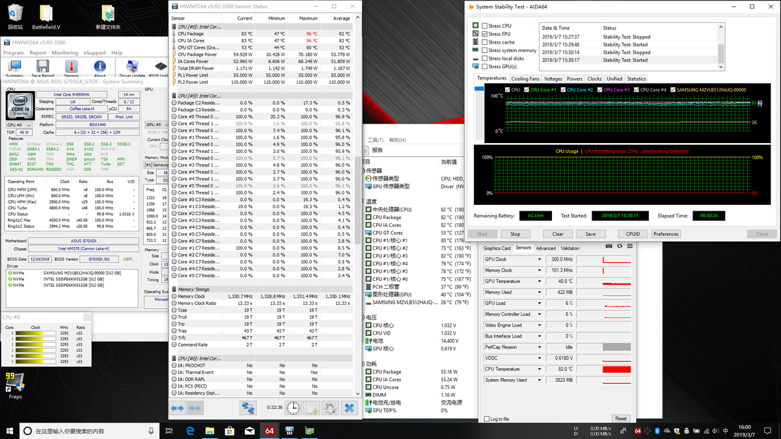Click the network computers icon in sensor toolbar

(x=248, y=408)
